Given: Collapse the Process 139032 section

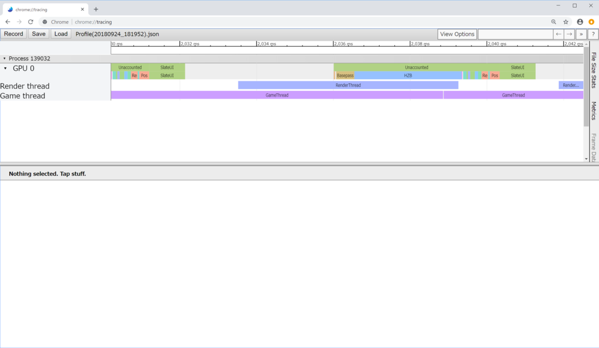Looking at the screenshot, I should click(5, 59).
